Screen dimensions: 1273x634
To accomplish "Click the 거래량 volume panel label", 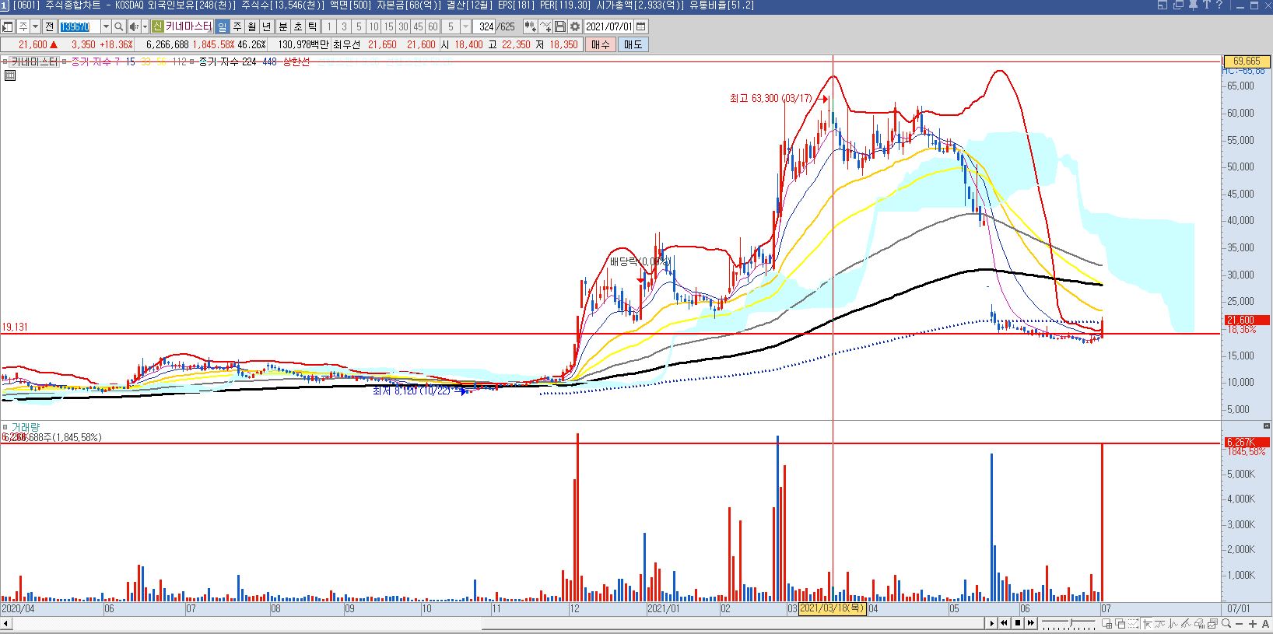I will pyautogui.click(x=26, y=428).
